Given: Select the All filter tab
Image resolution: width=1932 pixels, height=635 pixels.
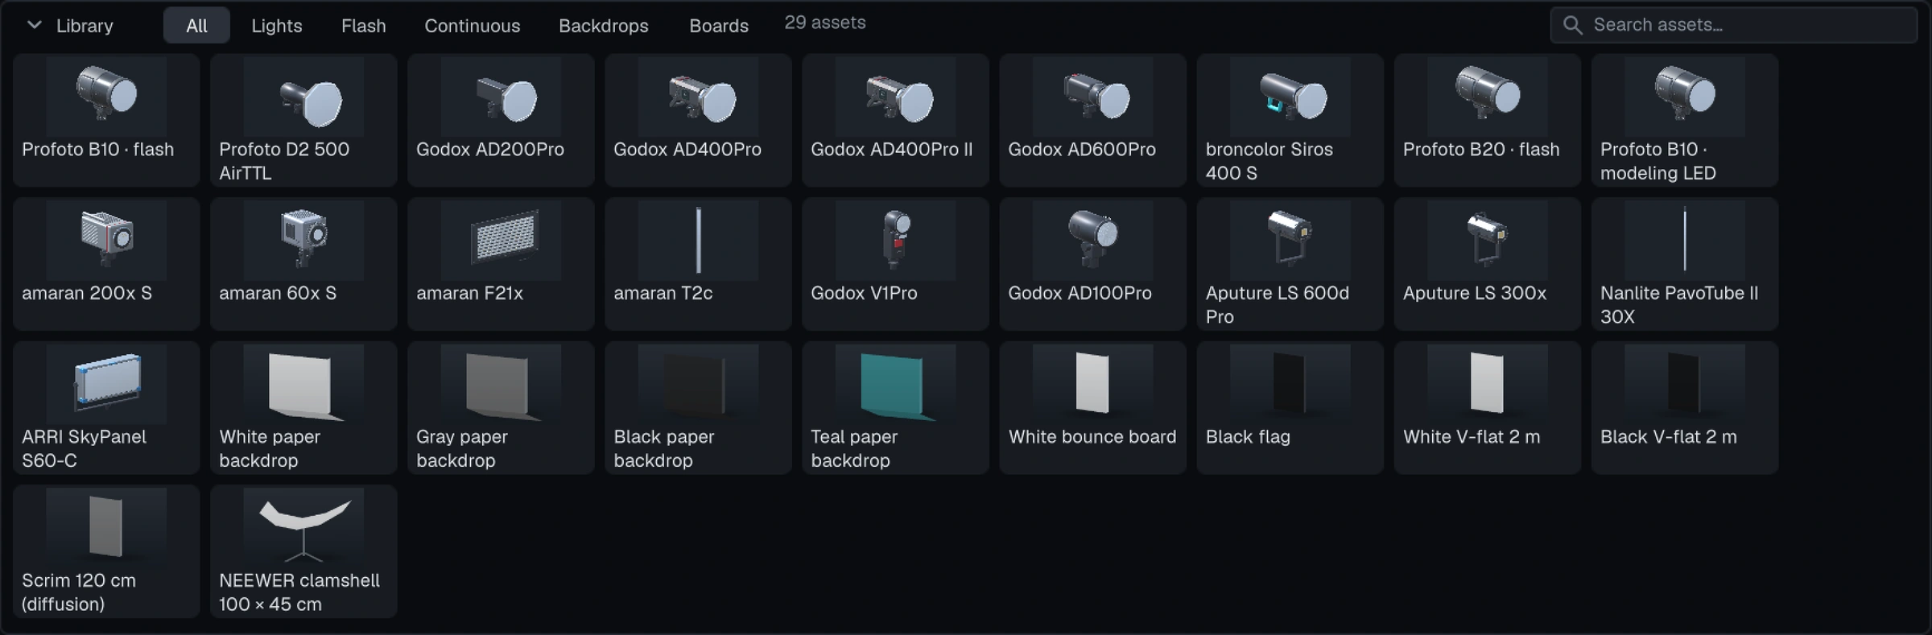Looking at the screenshot, I should [196, 26].
